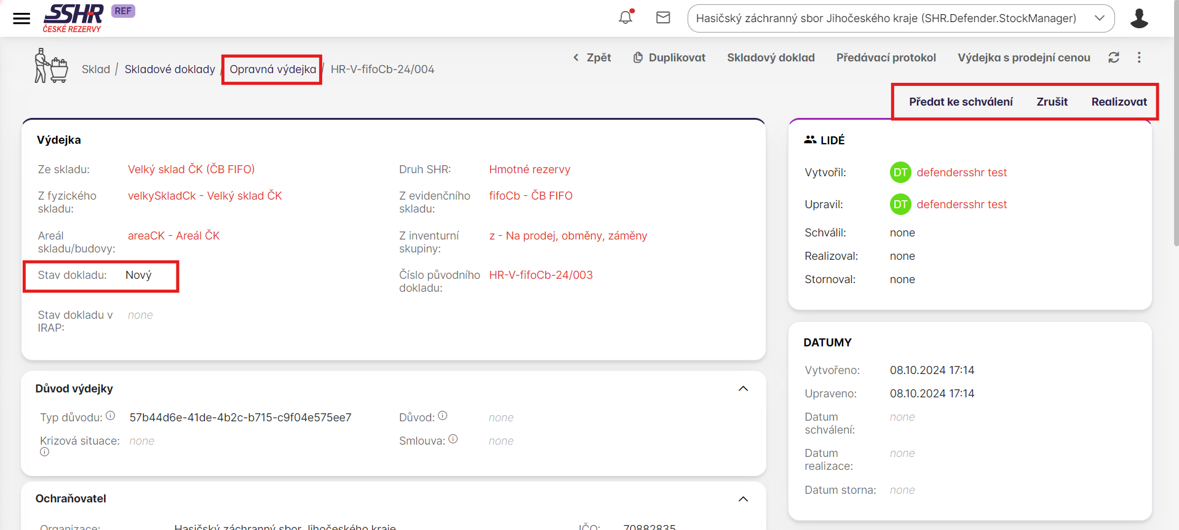Open the three-dot more options menu
This screenshot has height=530, width=1179.
(1139, 58)
